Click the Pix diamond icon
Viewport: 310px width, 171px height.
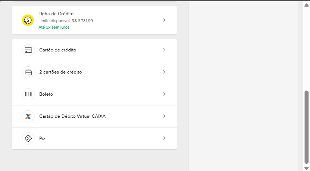[x=28, y=138]
